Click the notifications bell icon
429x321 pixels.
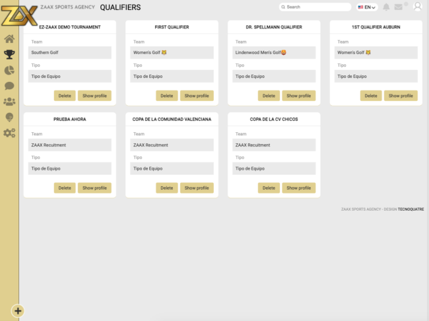(x=386, y=7)
